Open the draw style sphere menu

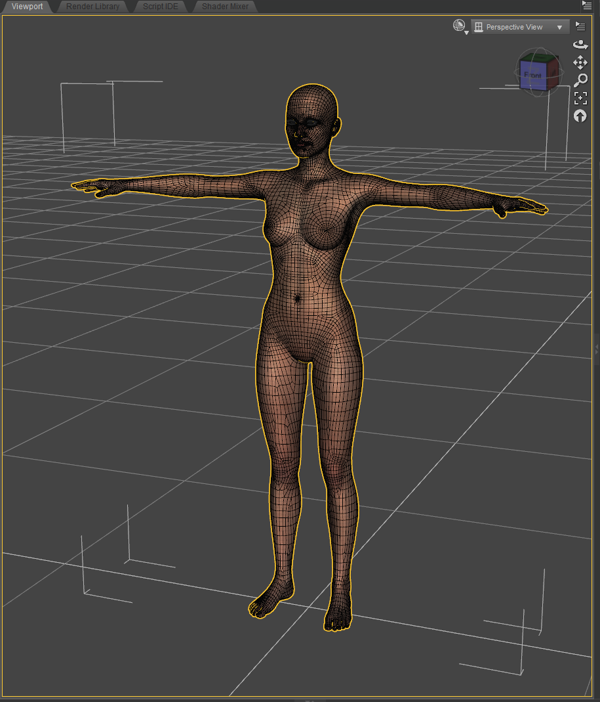(x=460, y=26)
